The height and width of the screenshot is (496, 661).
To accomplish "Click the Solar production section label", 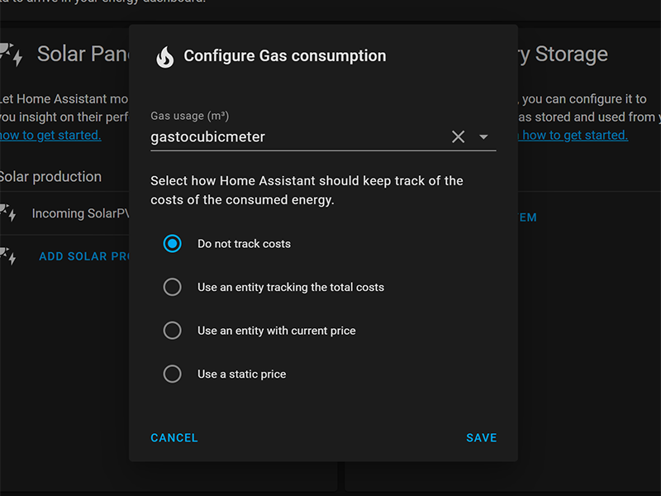I will click(x=50, y=177).
